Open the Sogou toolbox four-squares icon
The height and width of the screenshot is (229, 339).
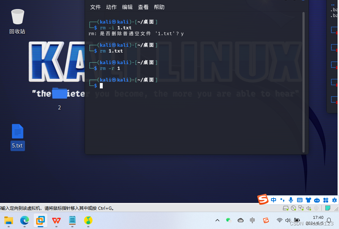(326, 200)
